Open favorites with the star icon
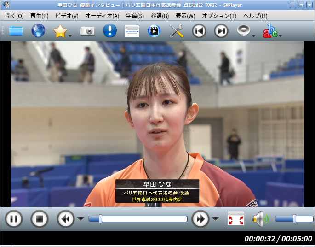The height and width of the screenshot is (247, 315). pos(60,31)
